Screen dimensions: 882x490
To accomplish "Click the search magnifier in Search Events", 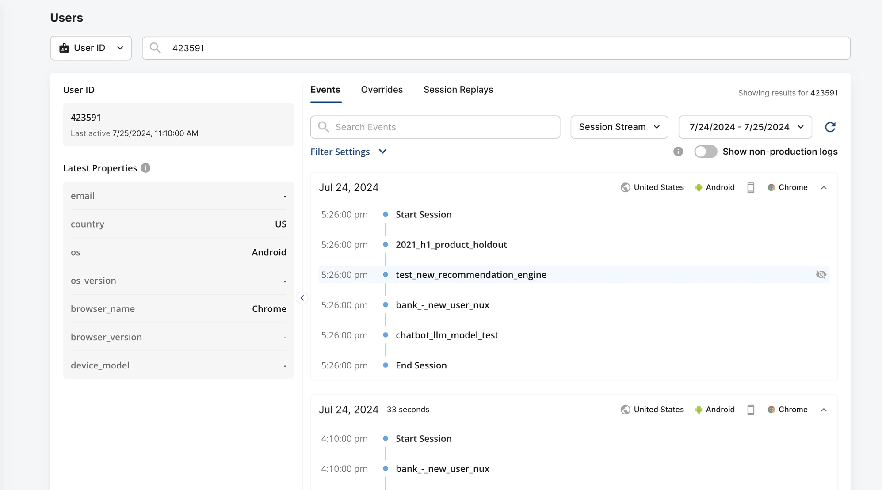I will tap(323, 127).
